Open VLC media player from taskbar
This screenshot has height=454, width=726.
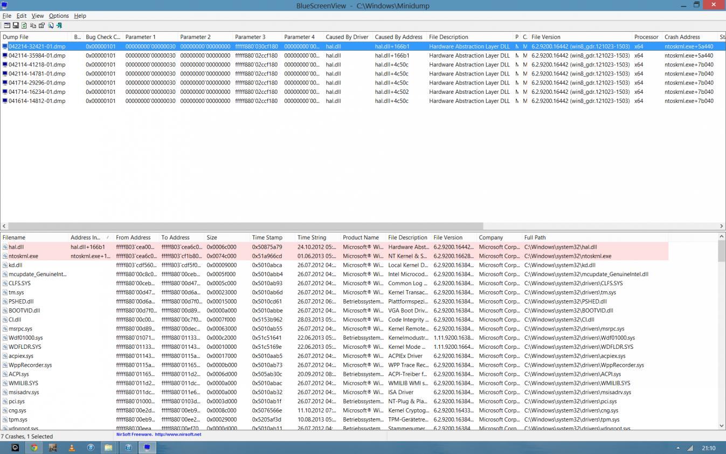(72, 448)
